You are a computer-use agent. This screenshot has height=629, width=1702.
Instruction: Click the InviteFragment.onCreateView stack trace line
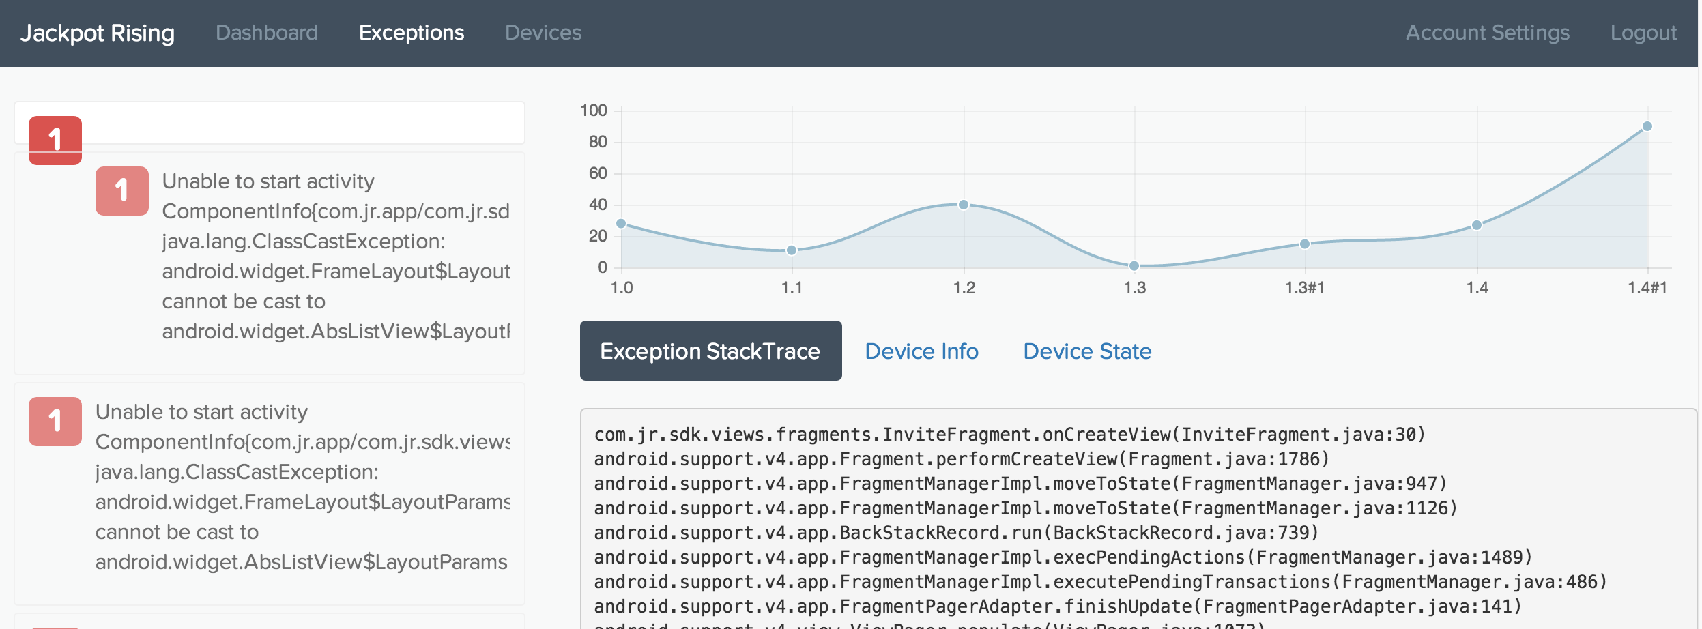coord(1010,435)
